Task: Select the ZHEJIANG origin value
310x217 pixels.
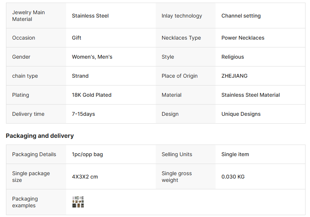Action: pos(234,76)
